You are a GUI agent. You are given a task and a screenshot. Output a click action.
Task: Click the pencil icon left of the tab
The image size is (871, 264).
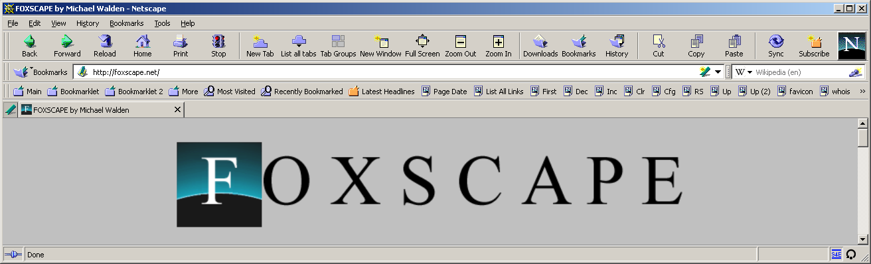10,109
